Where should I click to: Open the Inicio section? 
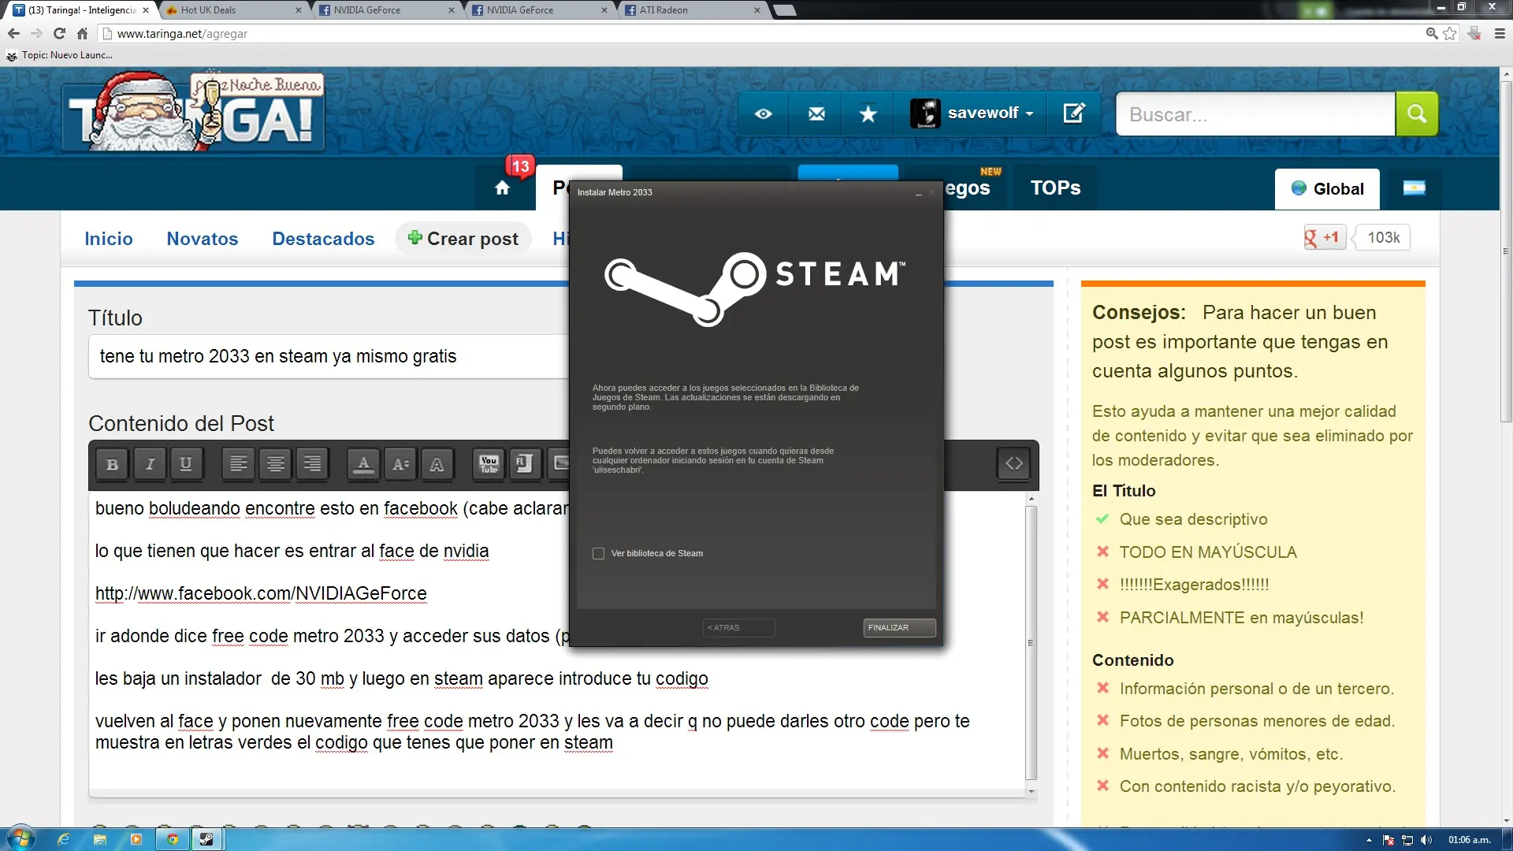point(109,239)
